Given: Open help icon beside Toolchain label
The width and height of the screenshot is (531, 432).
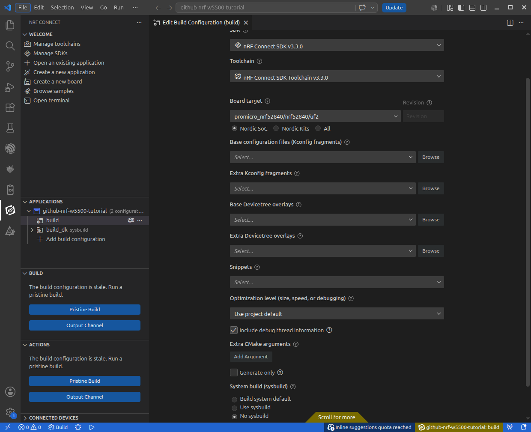Looking at the screenshot, I should click(259, 61).
